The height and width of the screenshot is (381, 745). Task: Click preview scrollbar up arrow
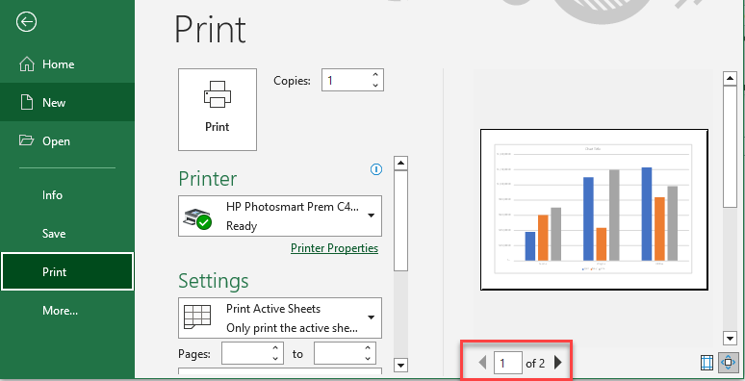[730, 78]
